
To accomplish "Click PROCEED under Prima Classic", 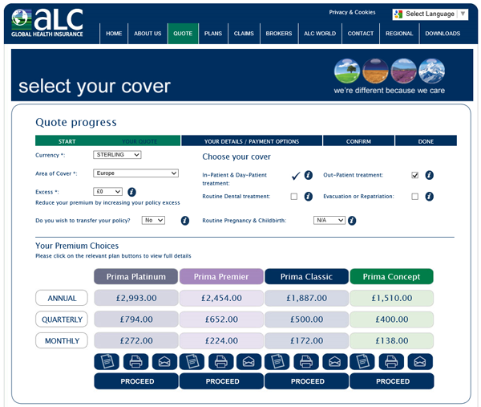I will click(x=307, y=381).
